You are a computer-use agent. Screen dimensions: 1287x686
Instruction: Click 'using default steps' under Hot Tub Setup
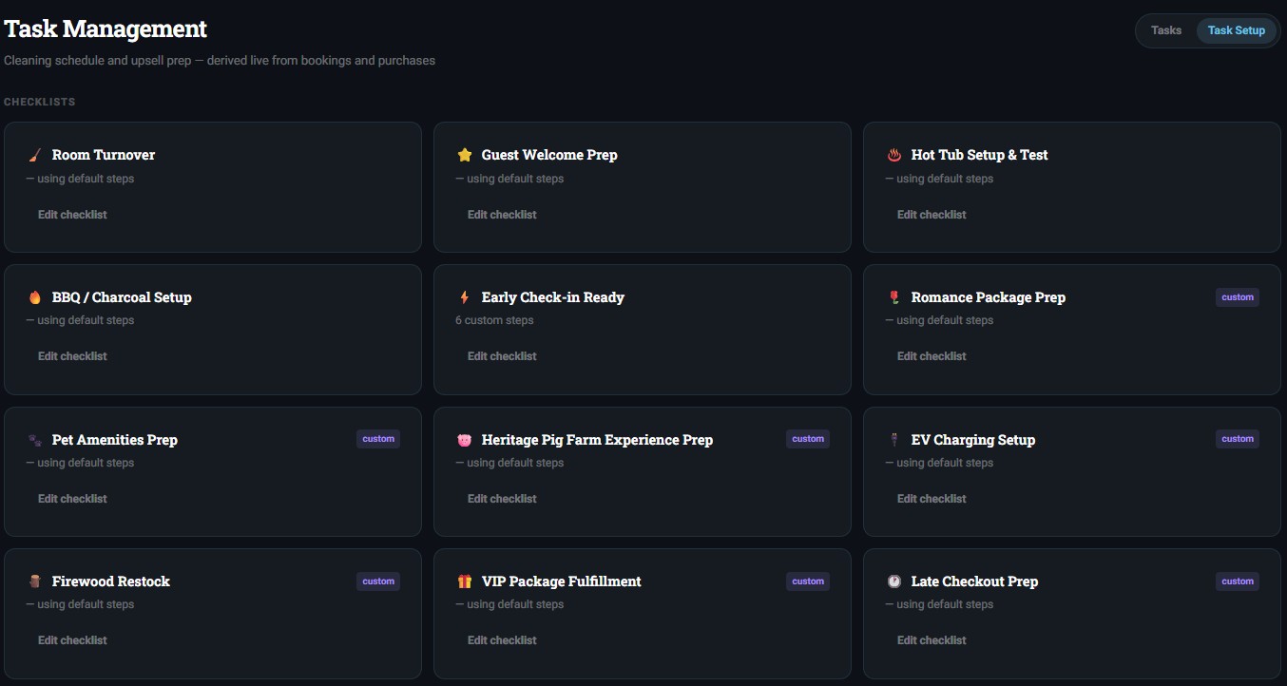[x=939, y=179]
